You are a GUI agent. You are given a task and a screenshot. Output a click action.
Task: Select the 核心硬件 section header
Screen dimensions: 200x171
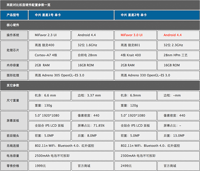click(x=100, y=25)
